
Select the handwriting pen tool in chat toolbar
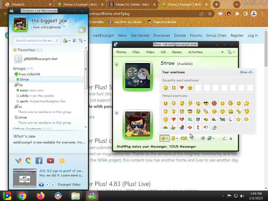point(224,138)
